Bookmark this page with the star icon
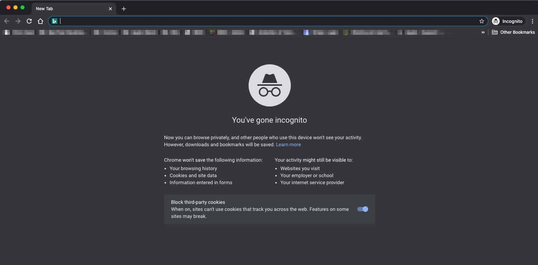The width and height of the screenshot is (538, 265). click(482, 21)
